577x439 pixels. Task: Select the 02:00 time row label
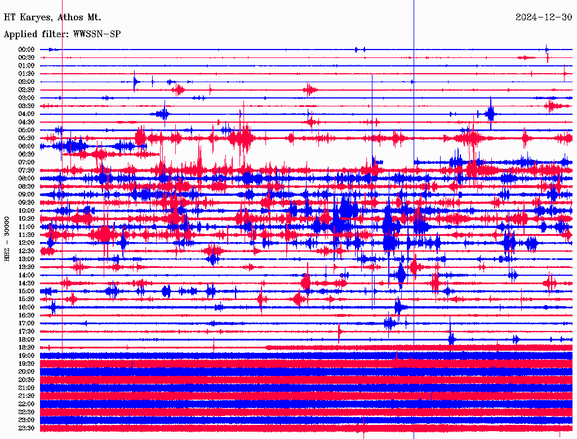click(26, 82)
